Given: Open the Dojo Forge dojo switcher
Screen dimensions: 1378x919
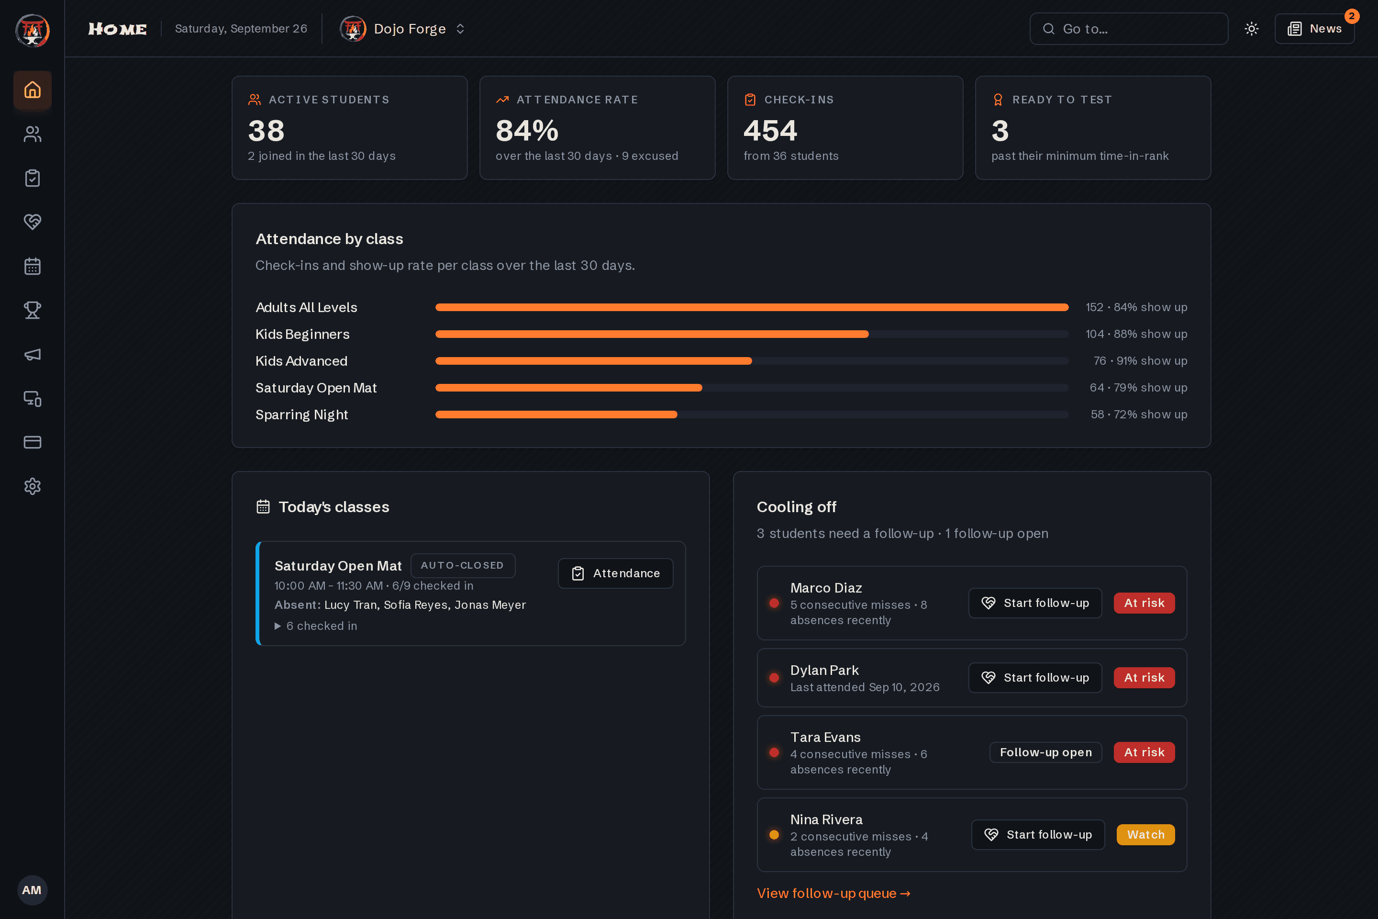Looking at the screenshot, I should (402, 29).
